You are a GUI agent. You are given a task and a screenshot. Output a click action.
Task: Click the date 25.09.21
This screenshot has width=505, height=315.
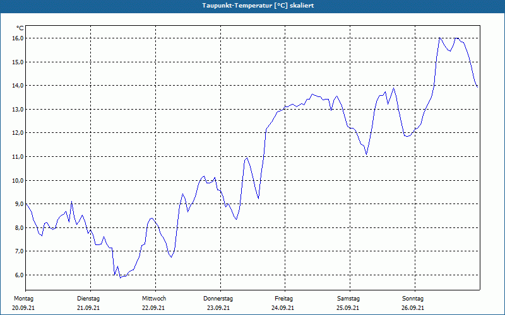tap(348, 308)
